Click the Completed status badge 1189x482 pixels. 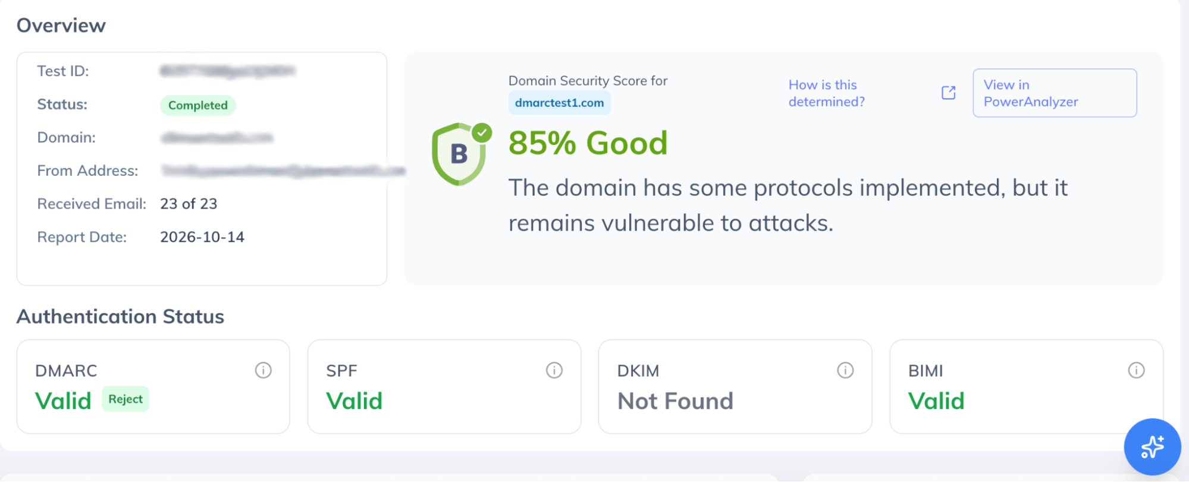[x=198, y=105]
